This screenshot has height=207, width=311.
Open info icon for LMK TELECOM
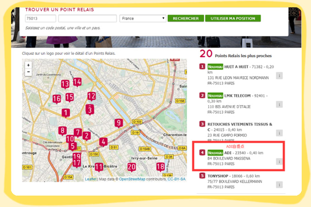point(279,104)
